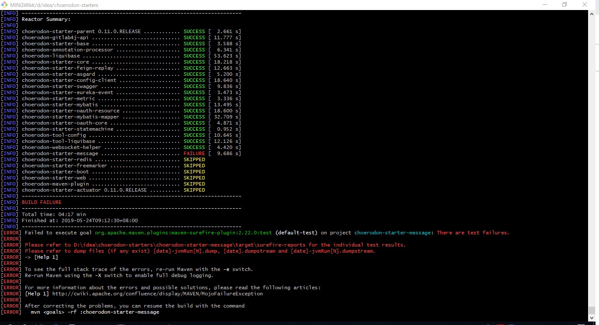599x325 pixels.
Task: Click the 'Re-run Maven using the -X switch' line
Action: click(x=119, y=275)
